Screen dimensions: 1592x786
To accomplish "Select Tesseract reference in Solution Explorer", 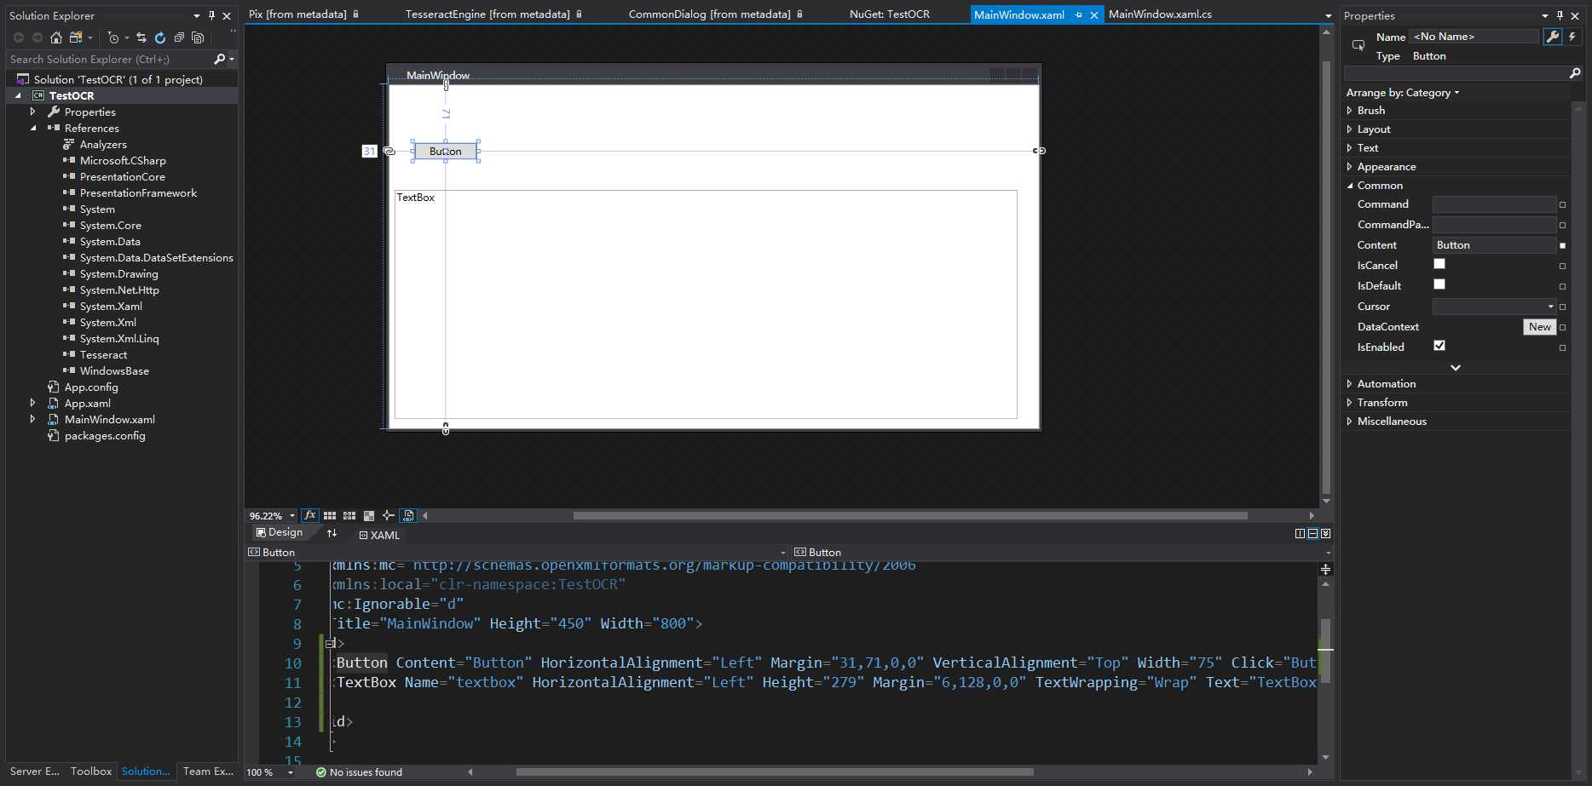I will click(x=103, y=355).
